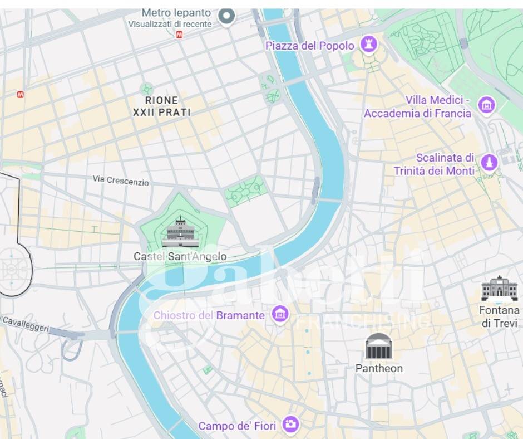The width and height of the screenshot is (523, 439).
Task: Click the Castel Sant'Angelo castle icon
Action: tap(180, 232)
